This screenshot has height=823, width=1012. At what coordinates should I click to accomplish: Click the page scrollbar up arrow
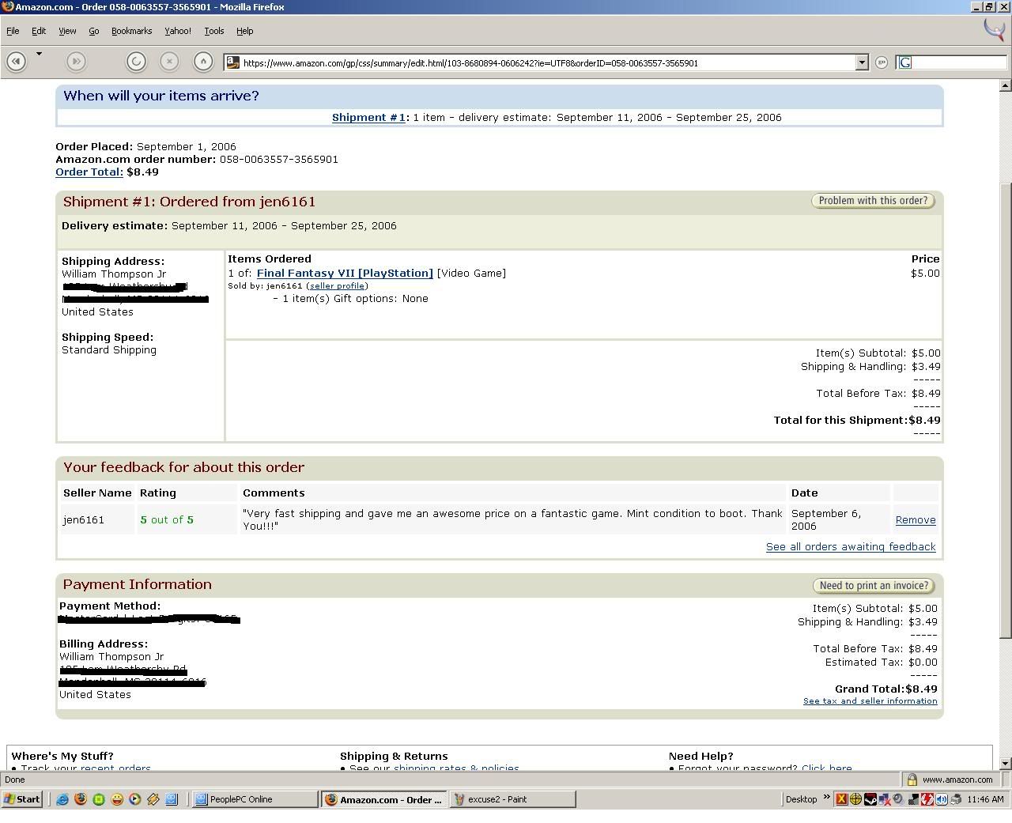[1006, 85]
